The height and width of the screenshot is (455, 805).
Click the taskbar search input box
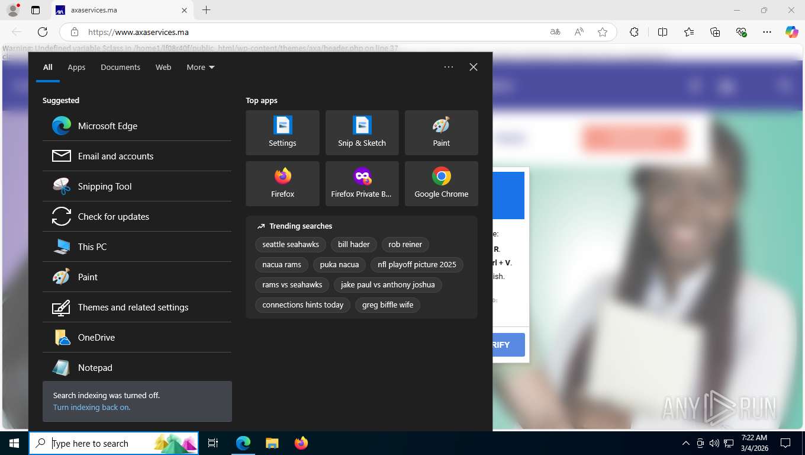pyautogui.click(x=114, y=443)
